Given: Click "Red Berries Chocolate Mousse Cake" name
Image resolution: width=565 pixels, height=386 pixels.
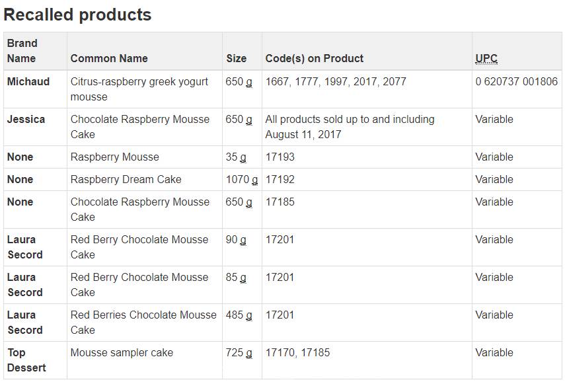Looking at the screenshot, I should click(143, 322).
